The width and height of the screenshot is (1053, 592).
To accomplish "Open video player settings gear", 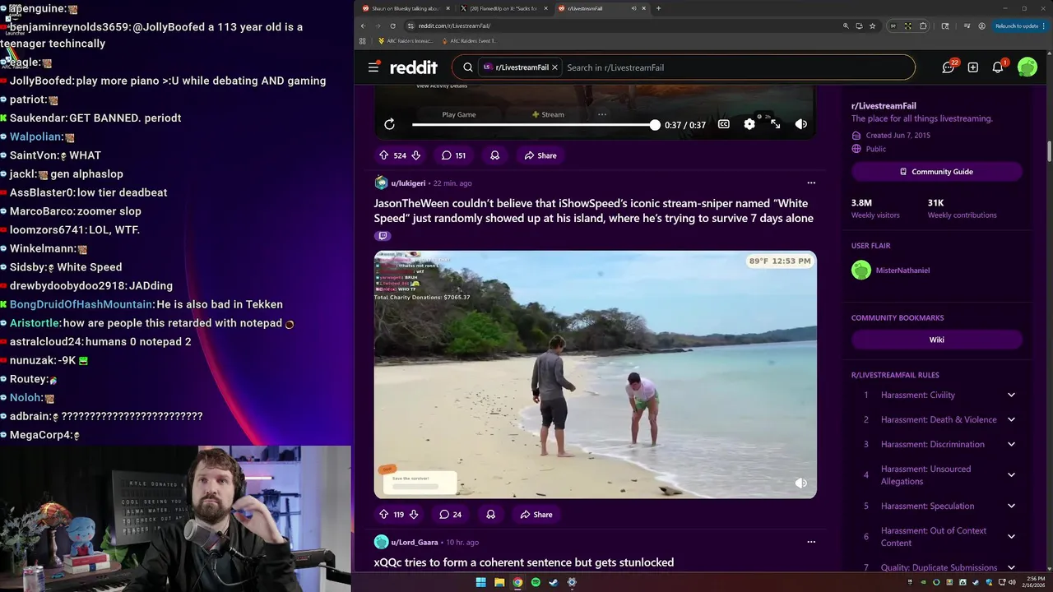I will 749,124.
